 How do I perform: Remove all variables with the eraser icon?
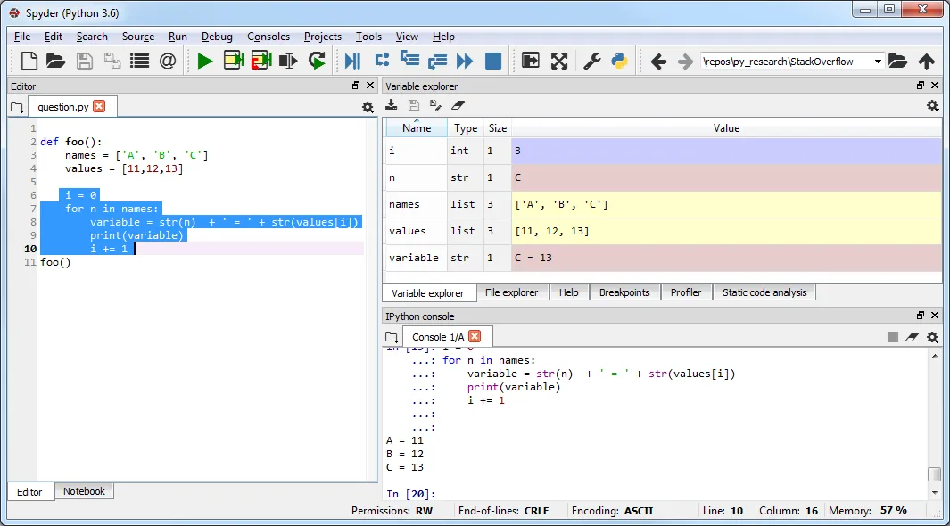(458, 105)
